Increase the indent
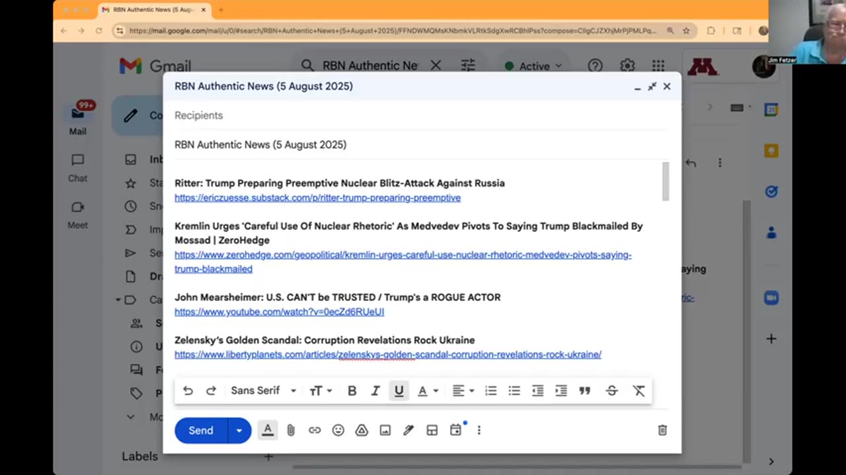Viewport: 846px width, 475px height. pos(561,391)
